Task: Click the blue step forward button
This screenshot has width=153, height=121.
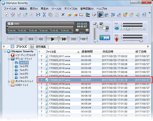Action: coord(84,39)
